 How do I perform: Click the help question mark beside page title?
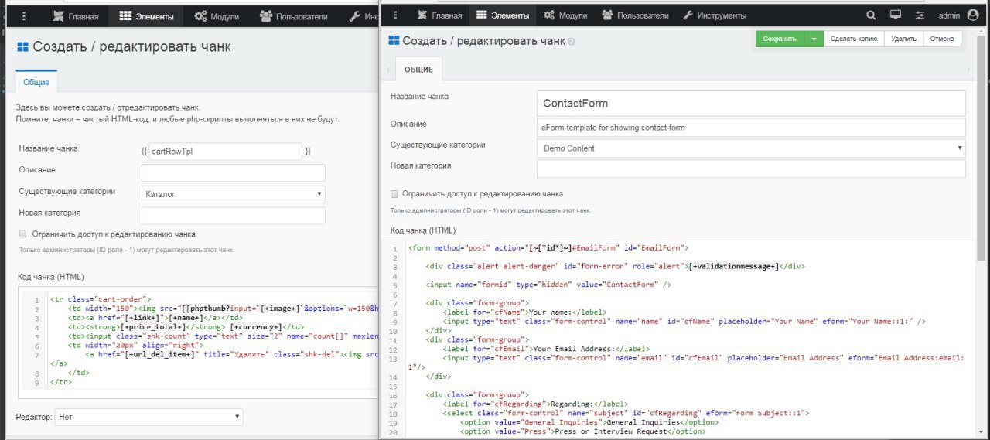(572, 41)
